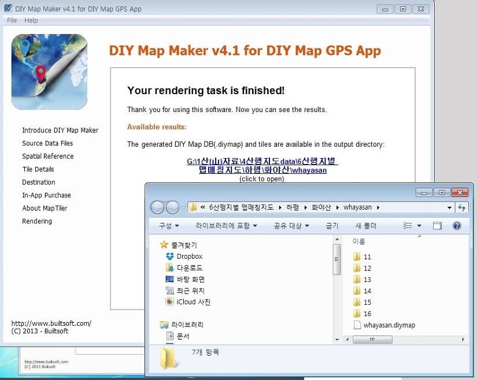477x380 pixels.
Task: Select folder 16 in file list
Action: point(363,314)
